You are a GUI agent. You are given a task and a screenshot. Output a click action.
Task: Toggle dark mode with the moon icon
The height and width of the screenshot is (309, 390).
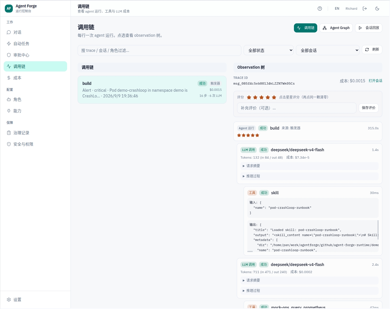377,9
